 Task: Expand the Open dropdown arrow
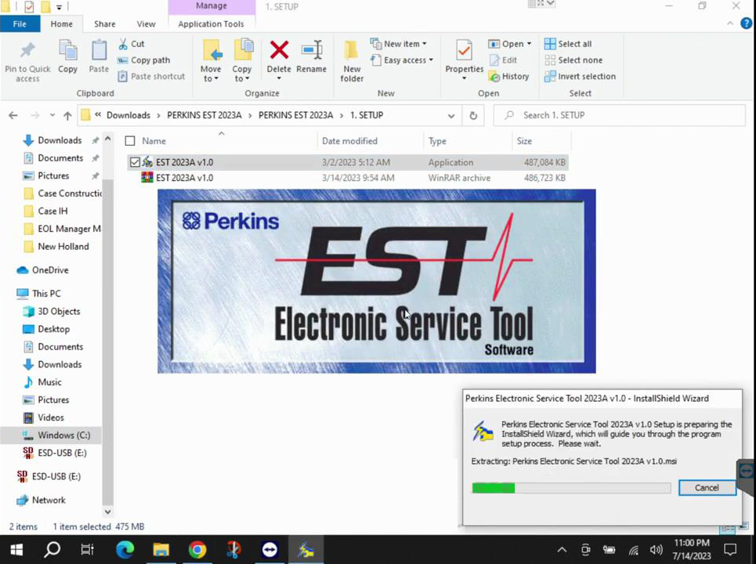(529, 44)
